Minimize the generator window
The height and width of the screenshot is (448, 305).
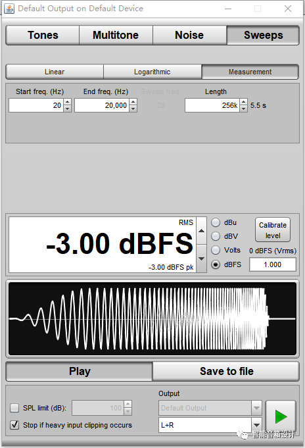coord(228,9)
